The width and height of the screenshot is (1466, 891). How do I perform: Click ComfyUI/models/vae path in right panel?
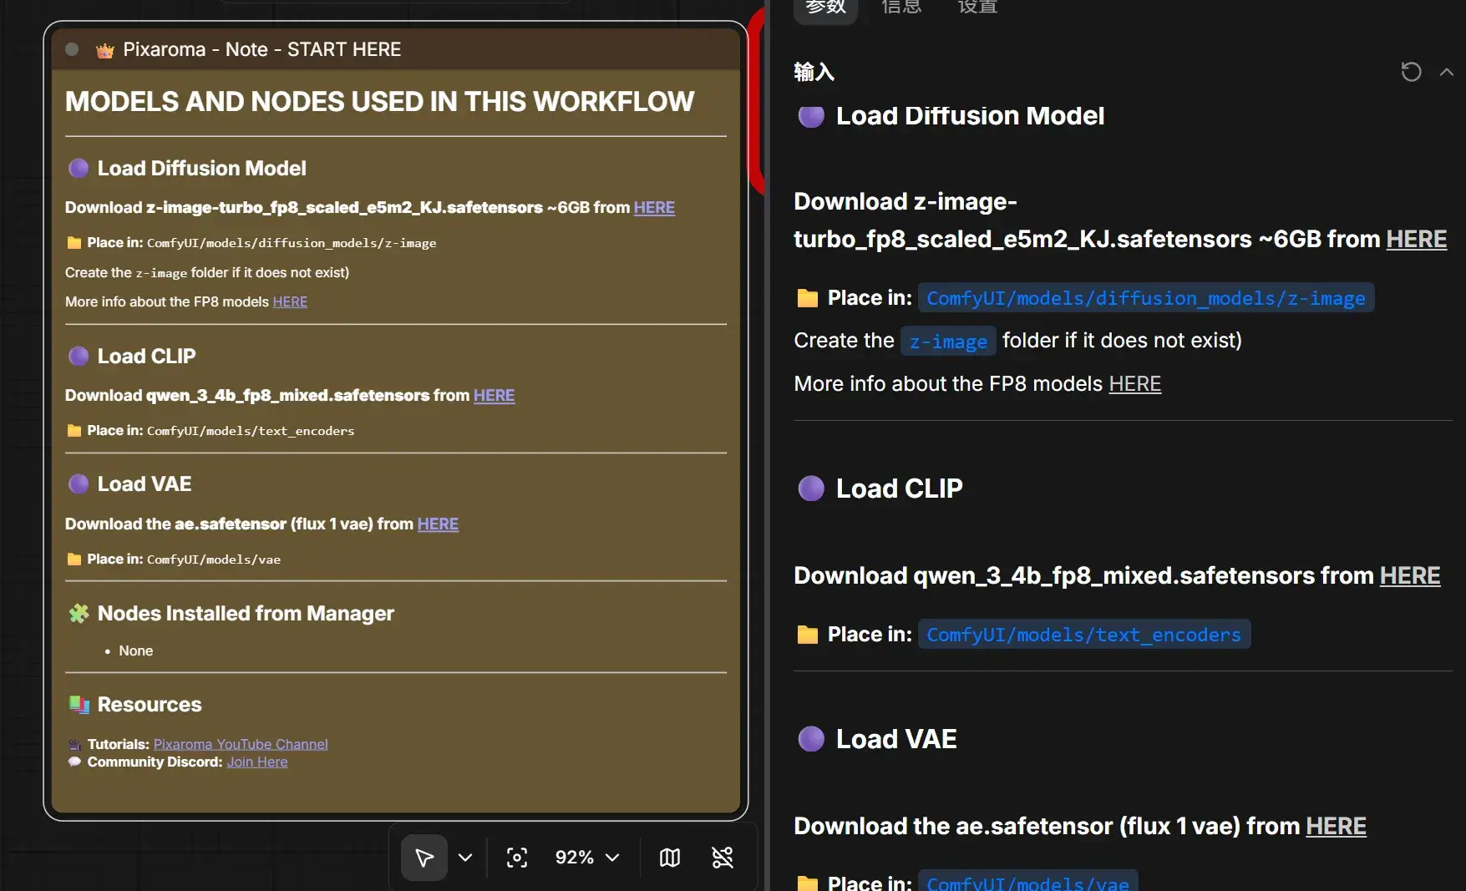click(1027, 881)
